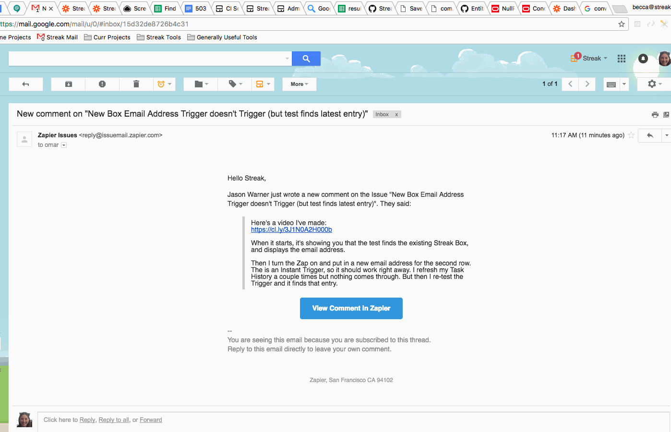Screen dimensions: 671x432
Task: Click sender avatar of Zapier Issues
Action: pyautogui.click(x=24, y=139)
